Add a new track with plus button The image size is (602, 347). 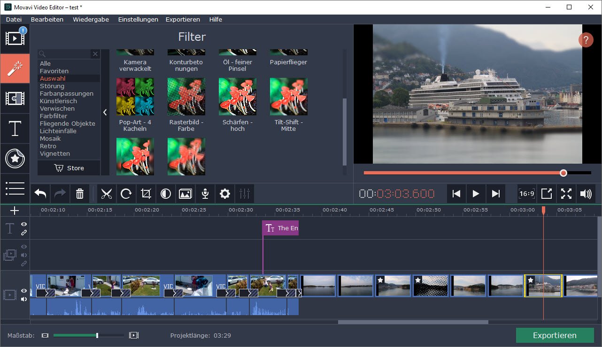(15, 211)
